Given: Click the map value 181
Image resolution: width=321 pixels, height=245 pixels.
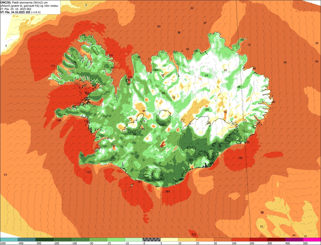Looking at the screenshot, I should (139, 182).
